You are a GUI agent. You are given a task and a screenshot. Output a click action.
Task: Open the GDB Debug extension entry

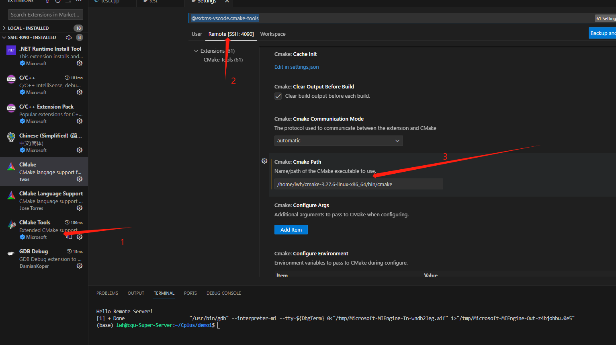click(44, 259)
